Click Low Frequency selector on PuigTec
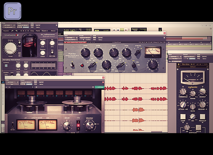Image resolution: width=213 pixels, height=155 pixels. coord(92,65)
